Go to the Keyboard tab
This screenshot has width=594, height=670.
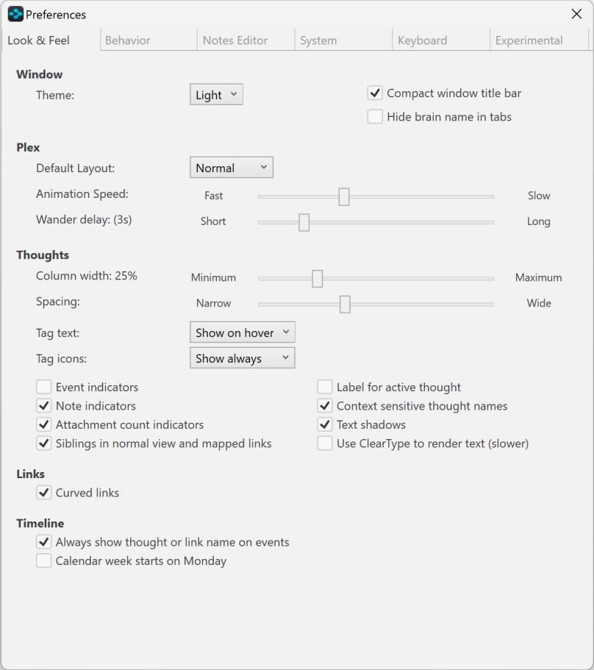[422, 40]
